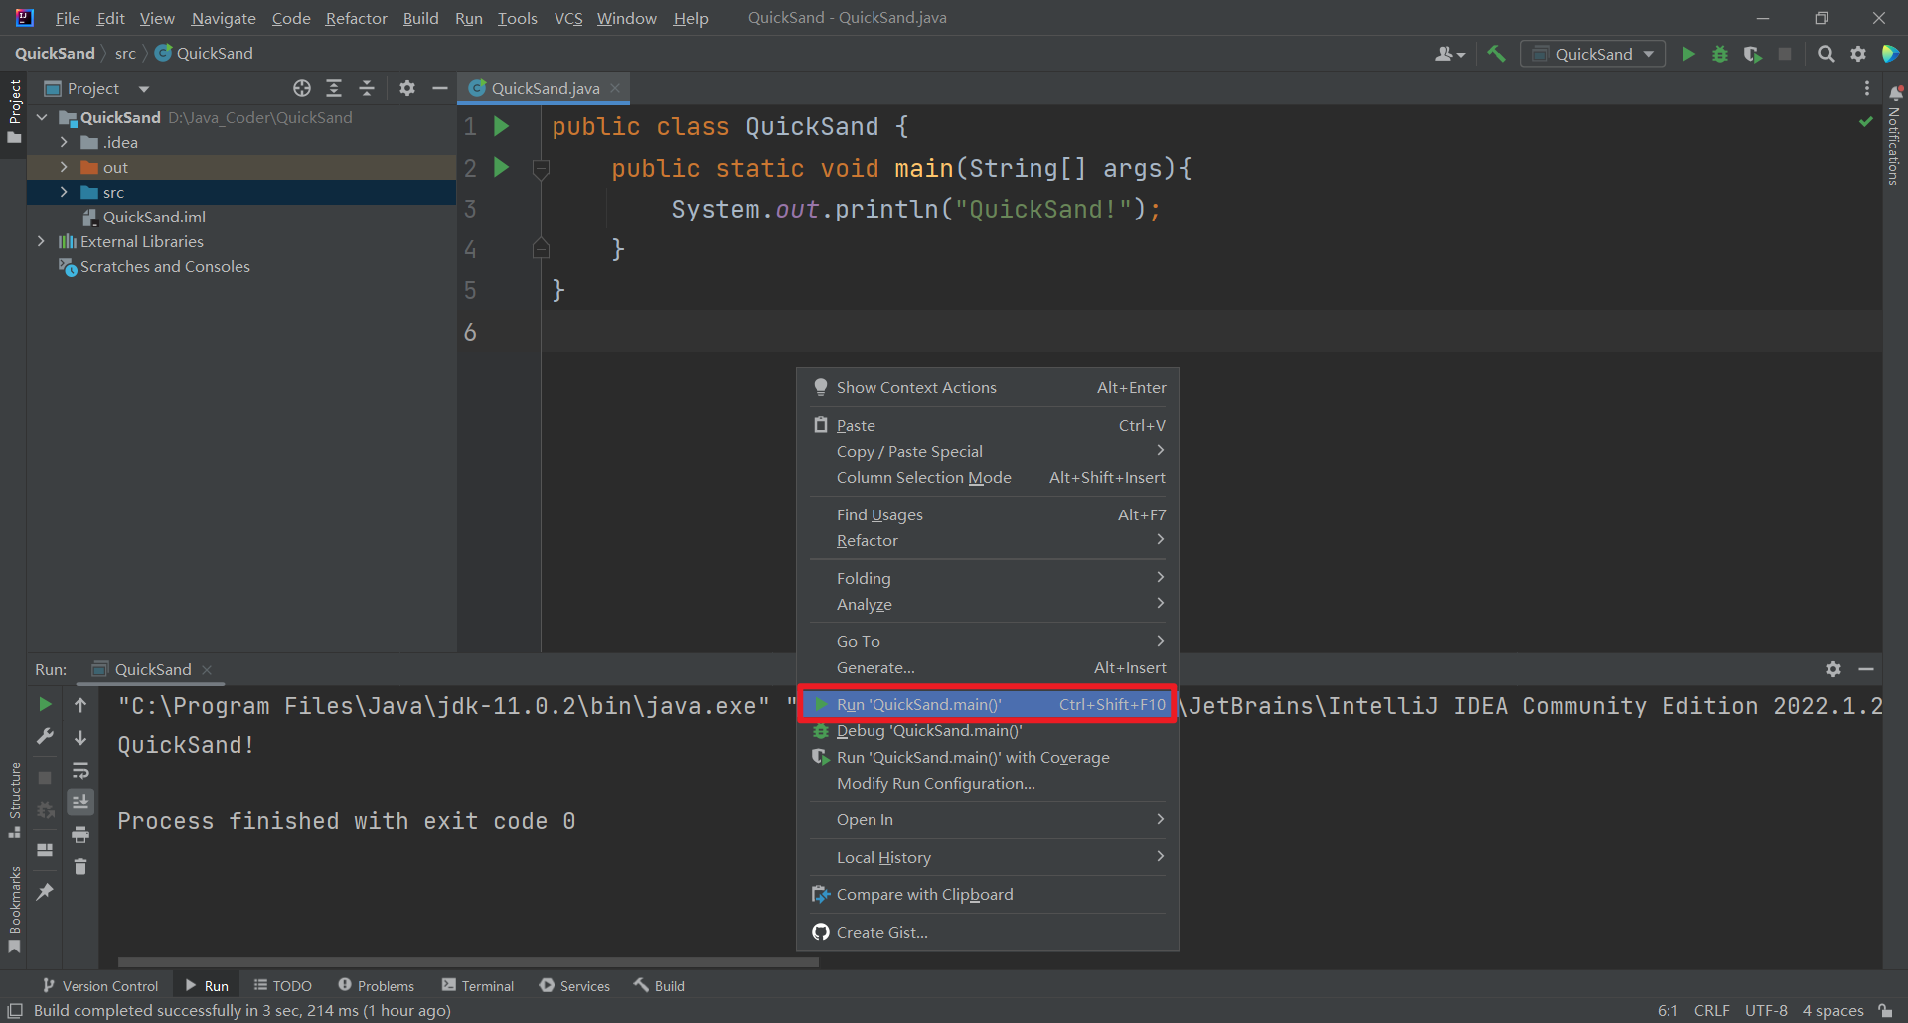This screenshot has height=1023, width=1908.
Task: Select Find Usages in context menu
Action: tap(988, 515)
